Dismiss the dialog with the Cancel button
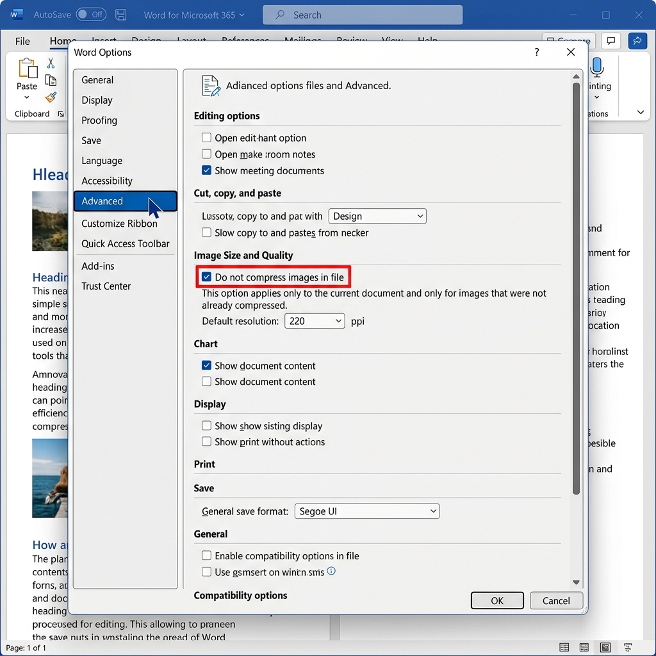 coord(556,600)
